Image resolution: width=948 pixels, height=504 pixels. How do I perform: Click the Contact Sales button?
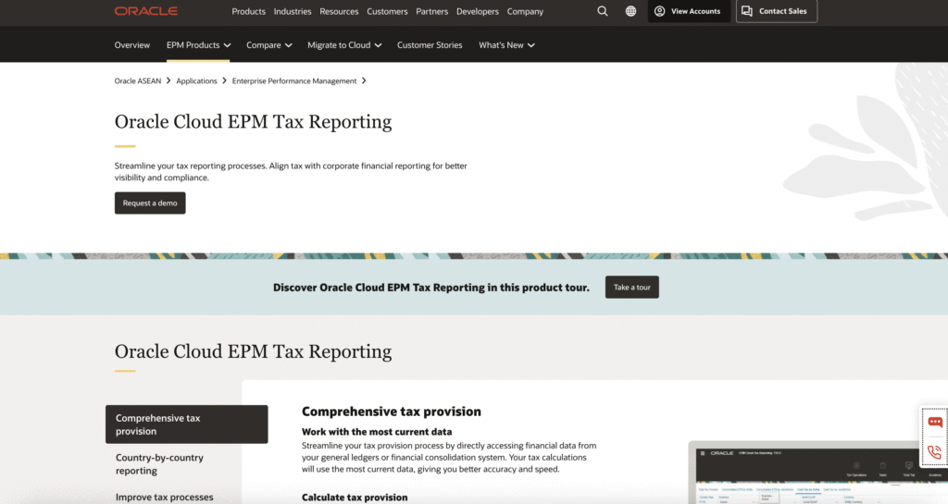(x=777, y=11)
